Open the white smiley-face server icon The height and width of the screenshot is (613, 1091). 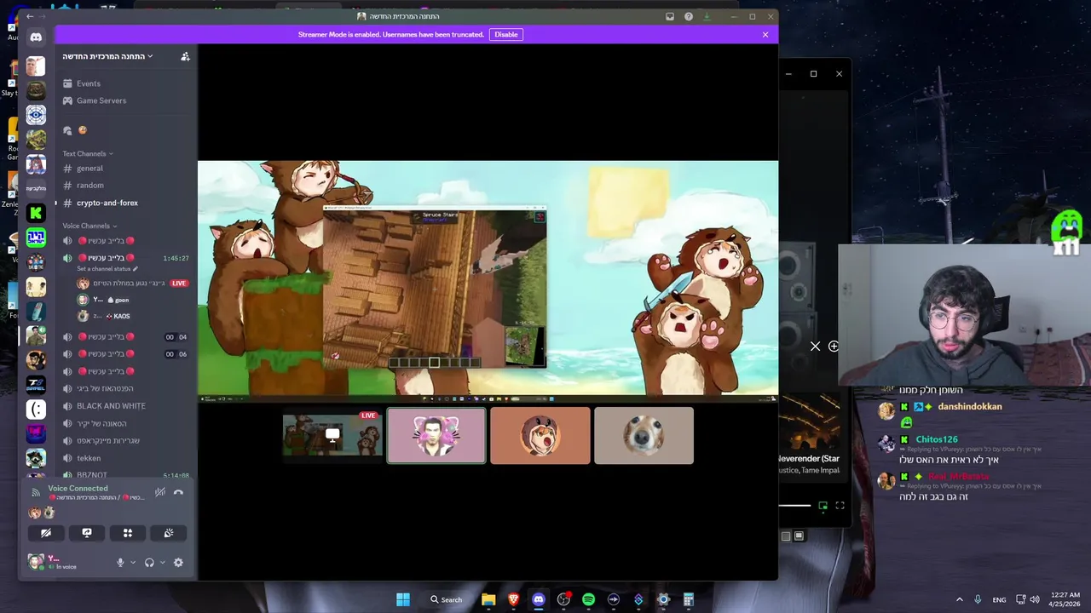point(36,410)
